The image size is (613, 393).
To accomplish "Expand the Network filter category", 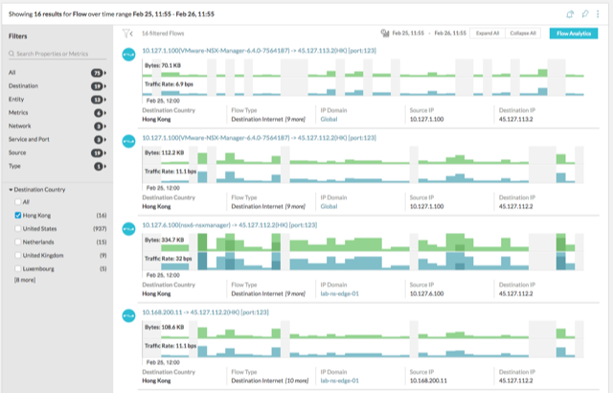I will [x=105, y=127].
